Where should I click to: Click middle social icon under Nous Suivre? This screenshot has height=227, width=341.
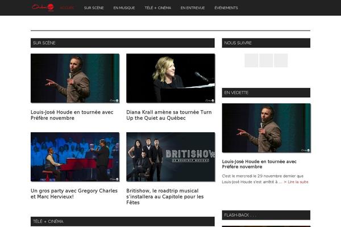point(266,60)
